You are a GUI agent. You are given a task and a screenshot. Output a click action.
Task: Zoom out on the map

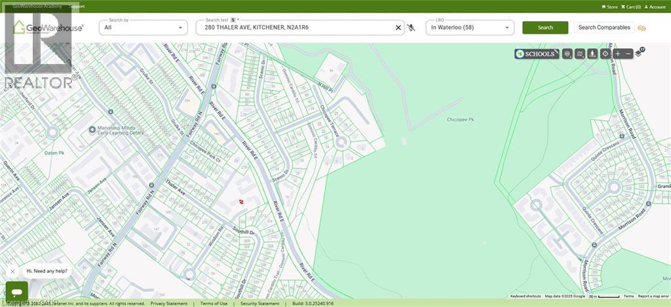(628, 54)
